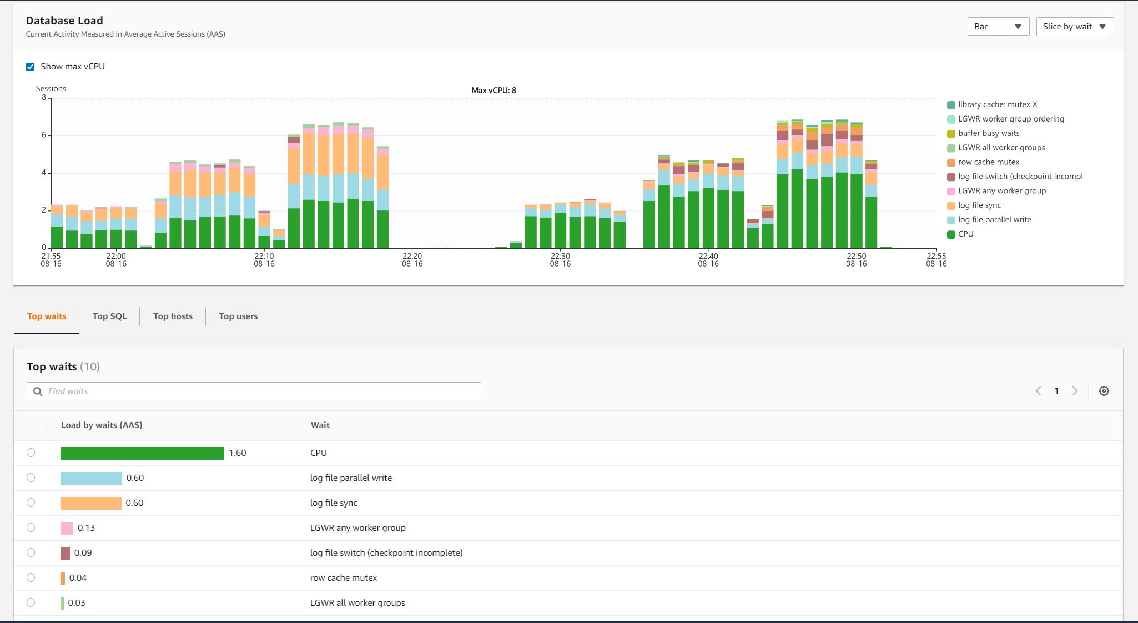This screenshot has width=1138, height=623.
Task: Select the row cache mutex radio button
Action: [x=31, y=577]
